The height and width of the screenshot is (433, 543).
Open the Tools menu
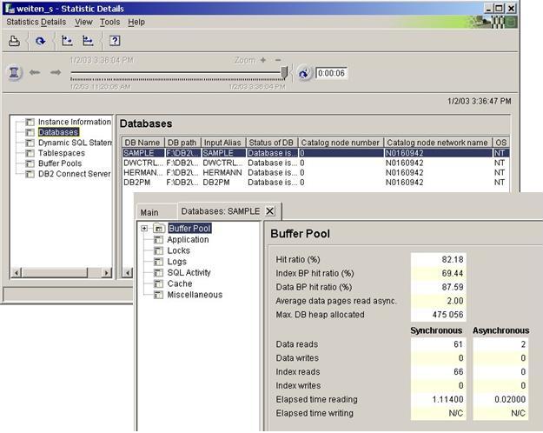click(109, 22)
